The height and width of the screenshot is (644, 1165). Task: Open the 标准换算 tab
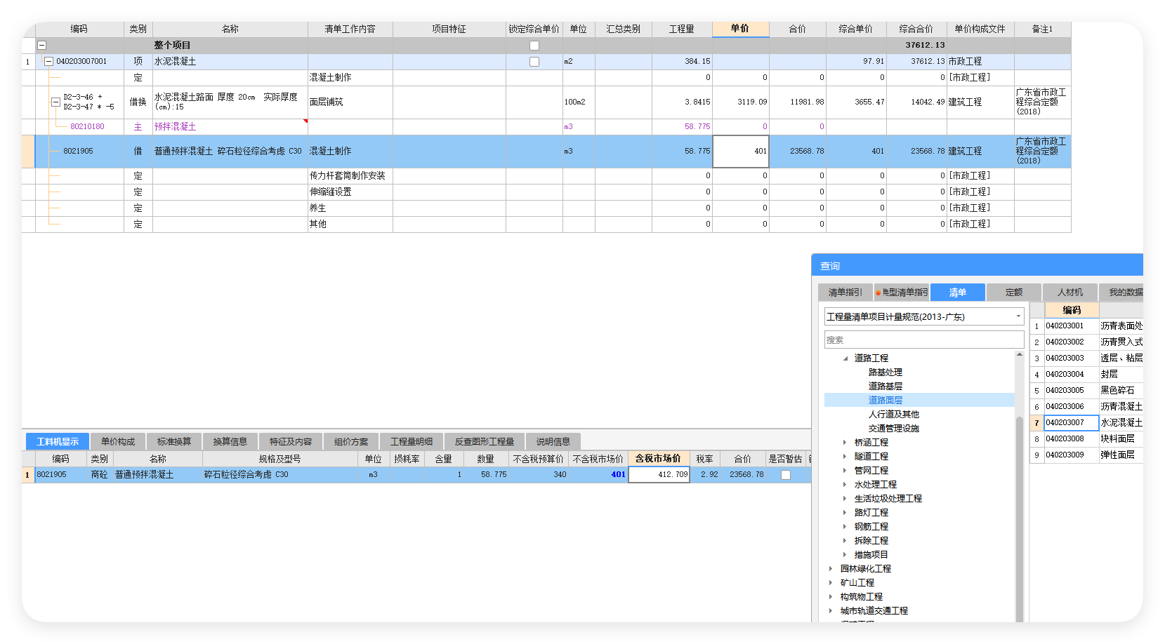click(173, 441)
